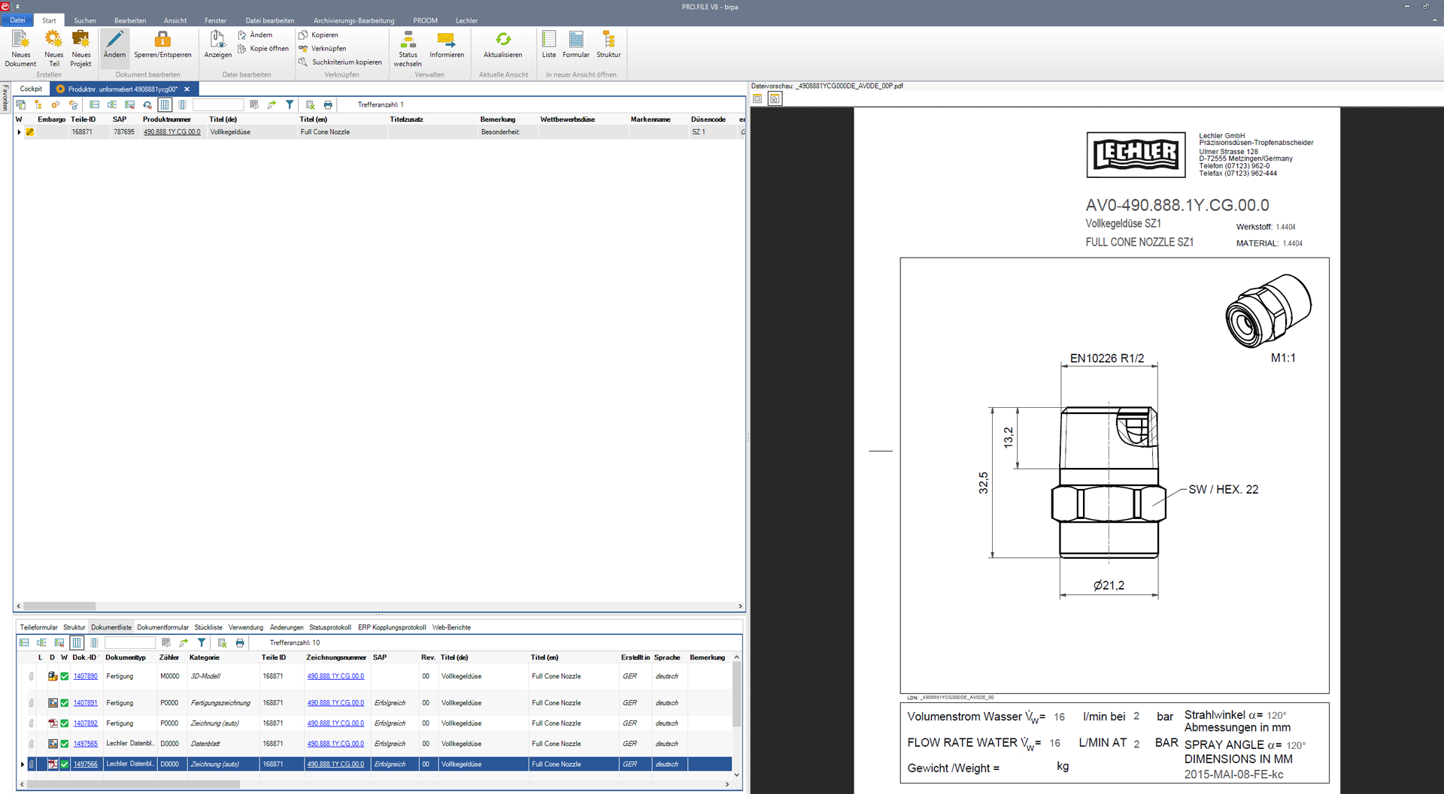Switch to the Stückliste tab

[208, 627]
